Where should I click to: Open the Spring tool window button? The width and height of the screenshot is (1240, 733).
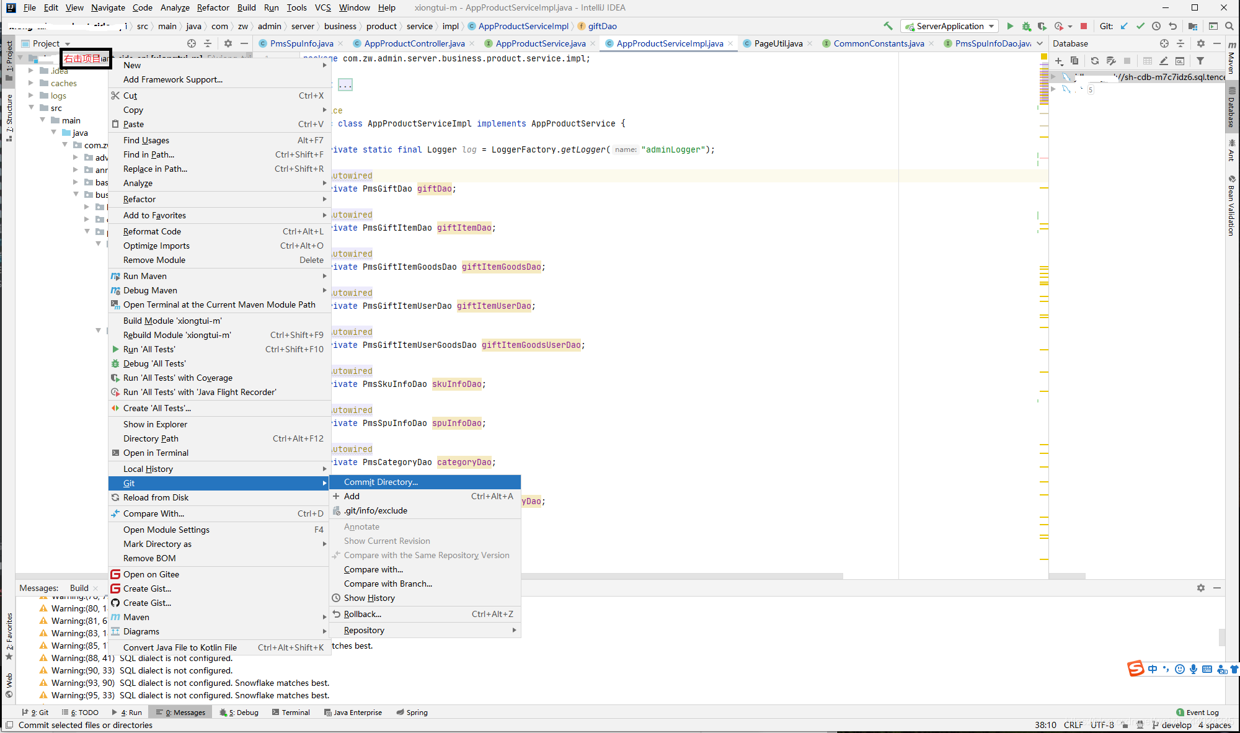[412, 713]
